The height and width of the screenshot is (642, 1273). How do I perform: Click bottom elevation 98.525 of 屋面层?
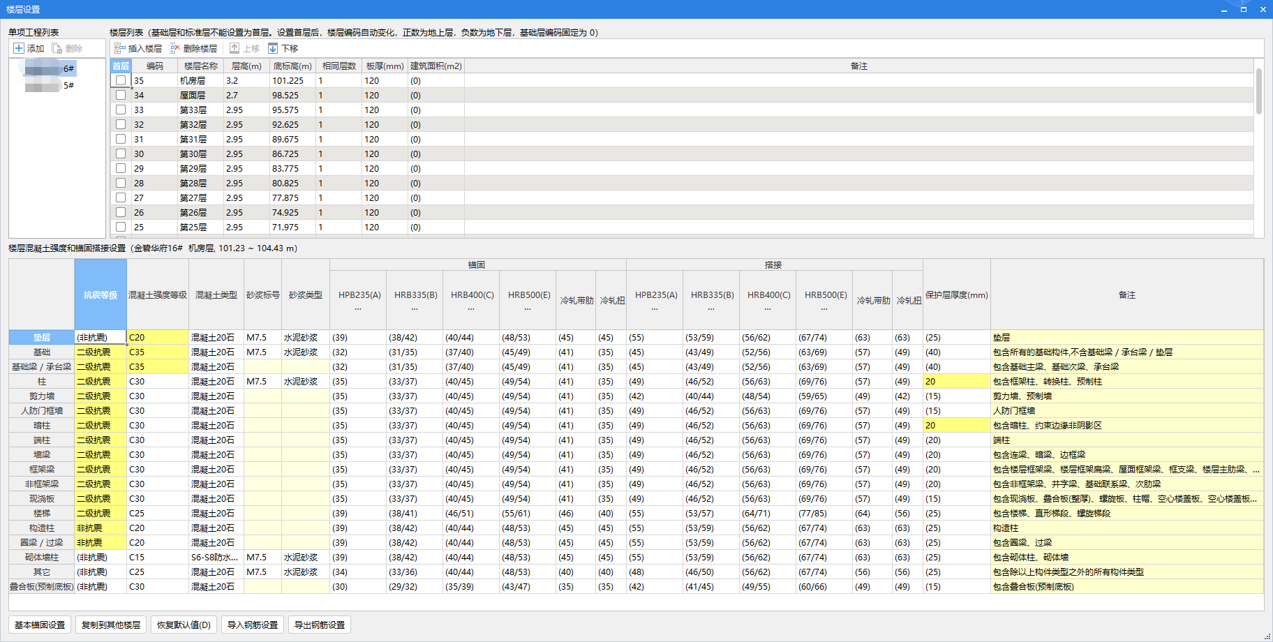[293, 95]
